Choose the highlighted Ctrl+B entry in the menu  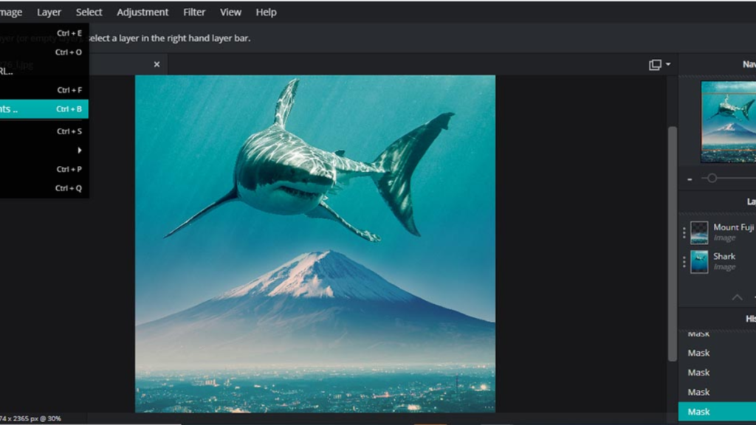[x=44, y=108]
